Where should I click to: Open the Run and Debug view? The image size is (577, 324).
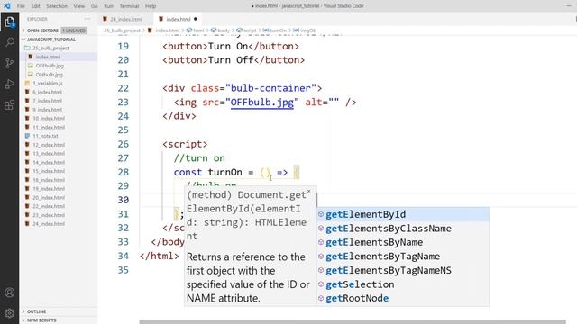click(x=10, y=84)
